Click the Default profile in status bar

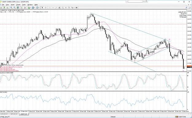pyautogui.click(x=113, y=117)
